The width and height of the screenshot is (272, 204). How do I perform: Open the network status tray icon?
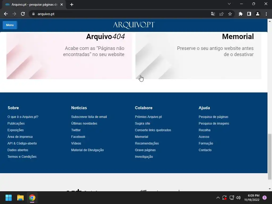pos(232,198)
